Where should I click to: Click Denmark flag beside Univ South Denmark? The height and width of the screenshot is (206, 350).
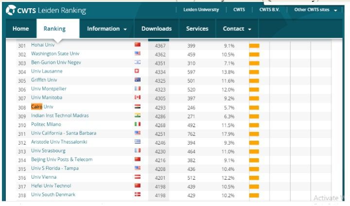click(138, 194)
